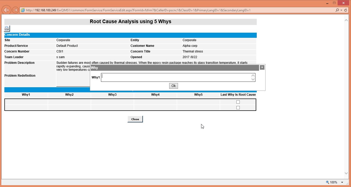Image resolution: width=351 pixels, height=187 pixels.
Task: Click the zoom magnifier icon in status bar
Action: (x=328, y=182)
